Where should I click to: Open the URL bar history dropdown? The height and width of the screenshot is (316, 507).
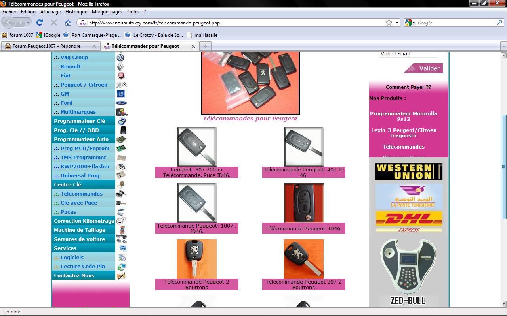397,23
